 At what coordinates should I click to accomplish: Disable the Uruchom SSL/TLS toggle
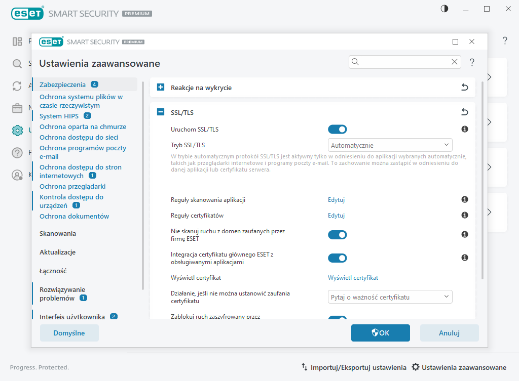tap(337, 129)
